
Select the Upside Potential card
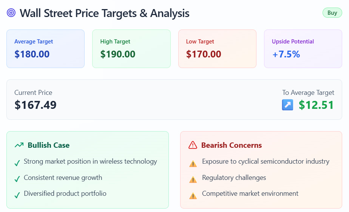[303, 49]
